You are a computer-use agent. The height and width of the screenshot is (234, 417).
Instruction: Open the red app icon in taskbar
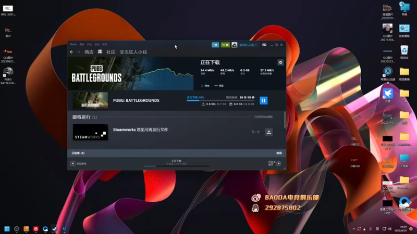tap(35, 229)
